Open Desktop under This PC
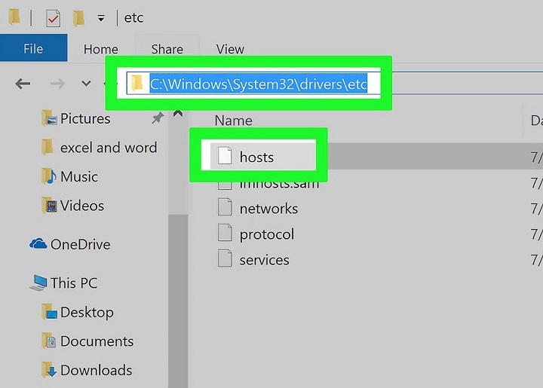 coord(87,312)
